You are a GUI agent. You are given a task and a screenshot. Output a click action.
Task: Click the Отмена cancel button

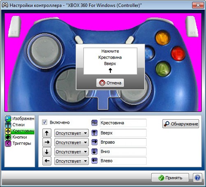pos(110,83)
